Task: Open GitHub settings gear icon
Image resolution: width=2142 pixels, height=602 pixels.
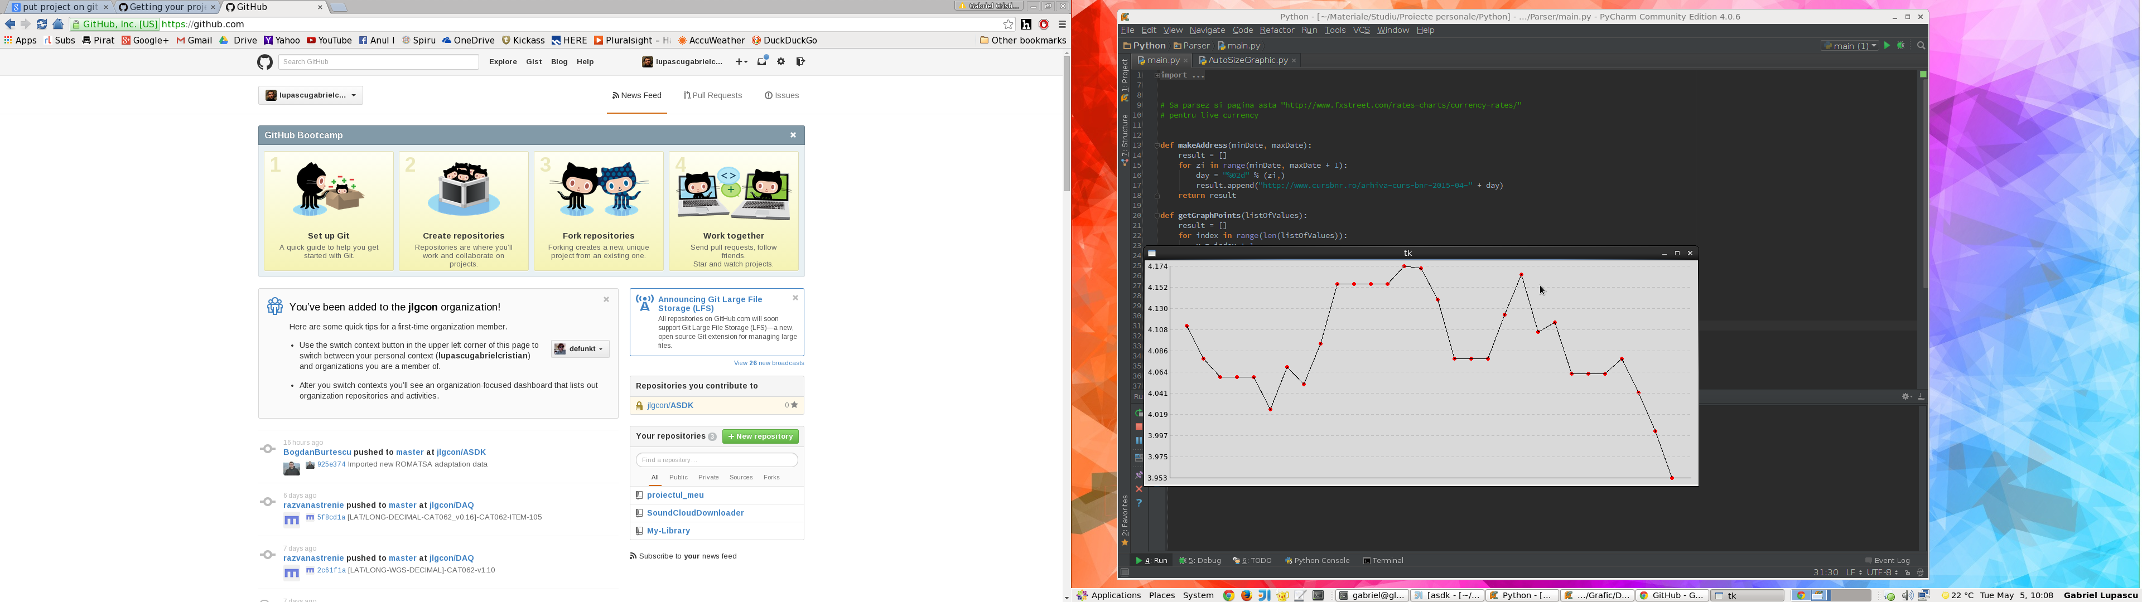Action: (x=781, y=61)
